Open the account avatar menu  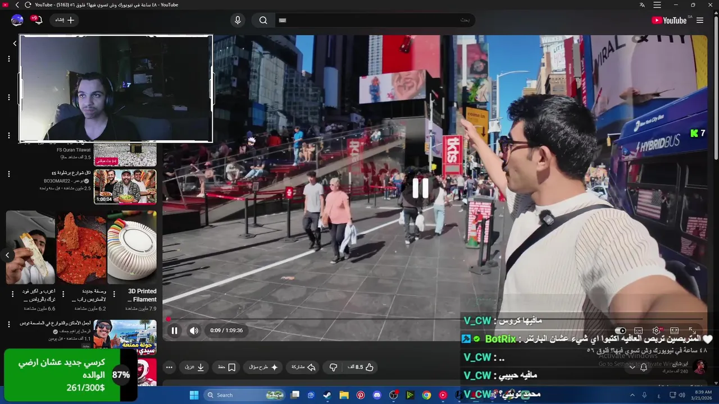point(17,20)
